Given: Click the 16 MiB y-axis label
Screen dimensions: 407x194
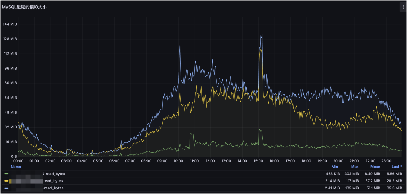Looking at the screenshot, I should (x=11, y=142).
